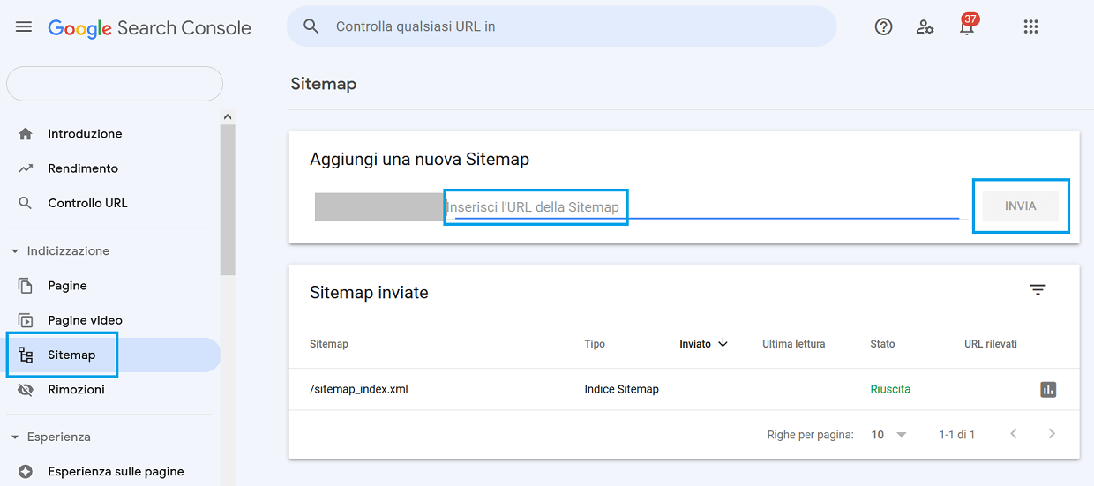The width and height of the screenshot is (1094, 486).
Task: Click the sort arrow next to Inviato
Action: point(723,343)
